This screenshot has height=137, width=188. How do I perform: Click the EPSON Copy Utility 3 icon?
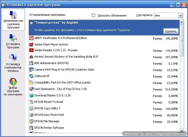tap(31, 108)
